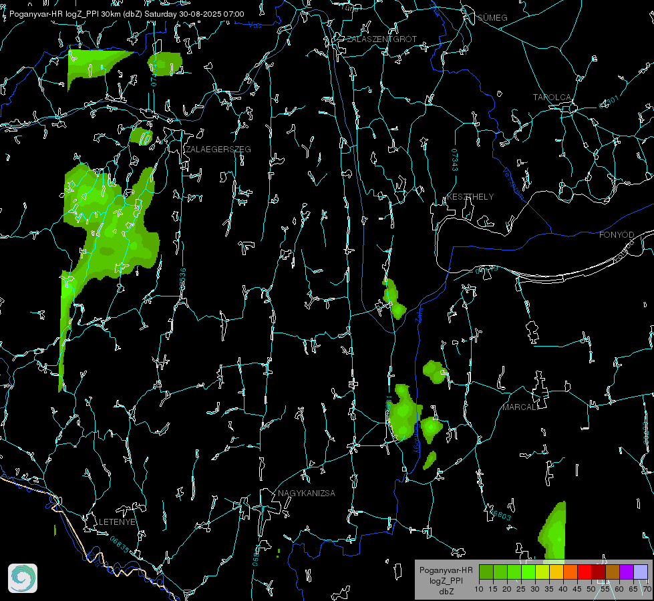The height and width of the screenshot is (601, 654).
Task: Click the KESZTHELY town label
Action: [x=470, y=196]
